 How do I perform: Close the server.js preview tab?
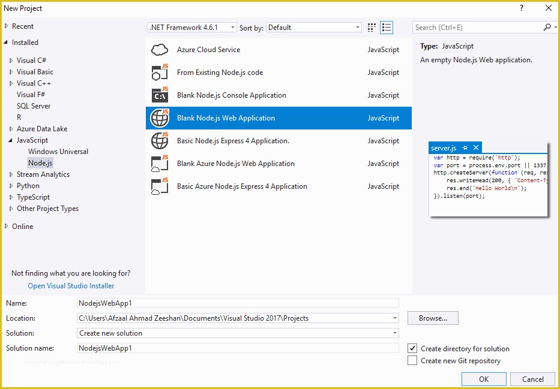[476, 147]
